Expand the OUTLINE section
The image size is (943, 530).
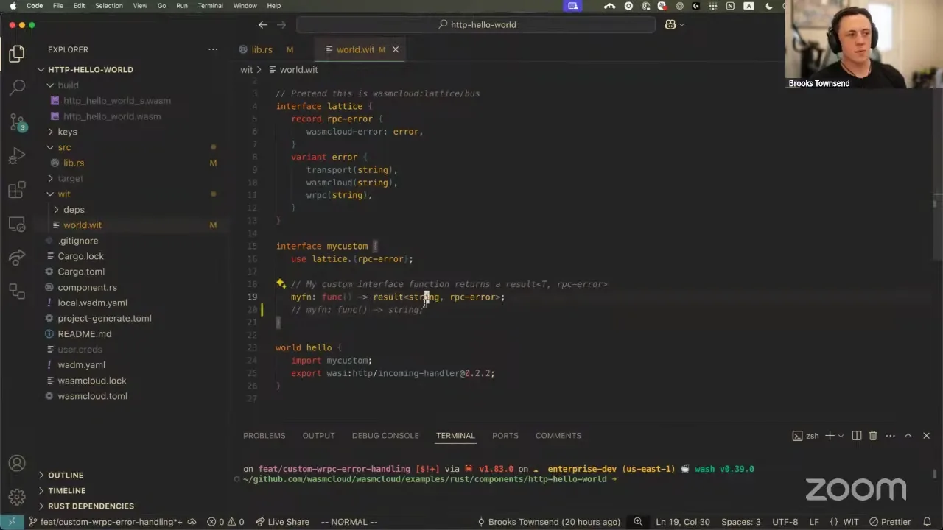pyautogui.click(x=66, y=475)
